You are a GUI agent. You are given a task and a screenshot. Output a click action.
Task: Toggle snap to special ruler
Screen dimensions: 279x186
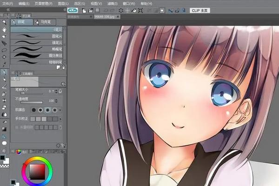[x=177, y=11]
